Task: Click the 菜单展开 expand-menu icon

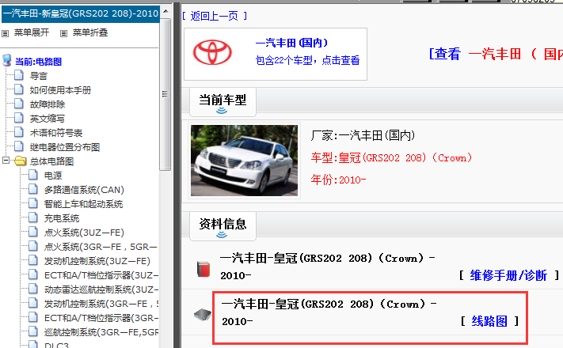Action: tap(5, 33)
